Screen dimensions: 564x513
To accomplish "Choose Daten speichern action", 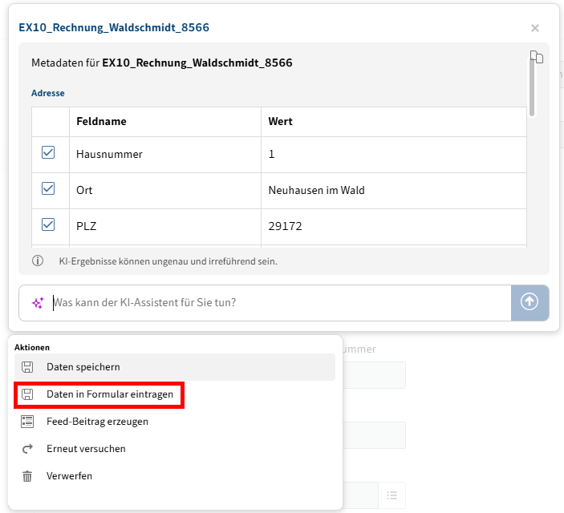I will (175, 367).
